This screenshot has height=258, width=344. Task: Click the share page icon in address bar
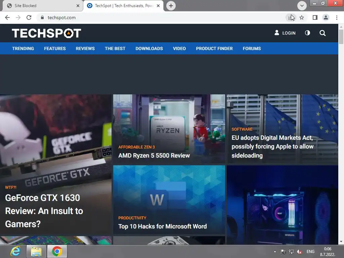[x=291, y=17]
